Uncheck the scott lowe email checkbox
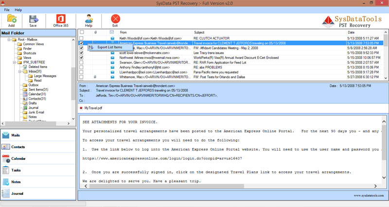Viewport: 389px width, 207px height. [x=81, y=53]
